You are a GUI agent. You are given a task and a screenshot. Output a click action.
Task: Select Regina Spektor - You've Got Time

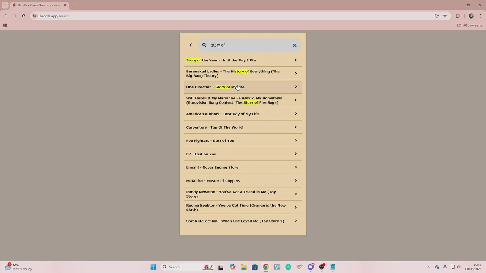[x=243, y=207]
